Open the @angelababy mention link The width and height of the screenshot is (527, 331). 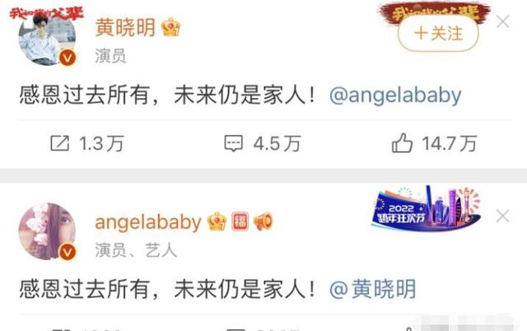395,96
